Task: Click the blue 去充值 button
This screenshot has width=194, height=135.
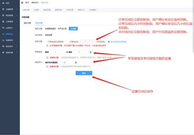Action: (73, 29)
